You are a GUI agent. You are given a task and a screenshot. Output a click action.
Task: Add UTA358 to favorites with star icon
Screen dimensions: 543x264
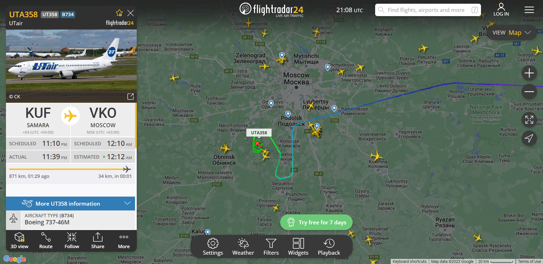coord(119,13)
